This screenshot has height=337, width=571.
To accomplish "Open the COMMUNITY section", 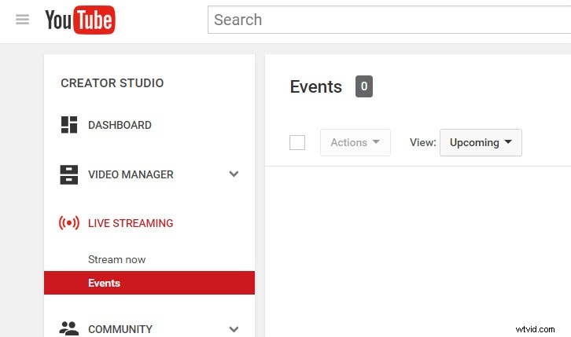I will [x=120, y=329].
